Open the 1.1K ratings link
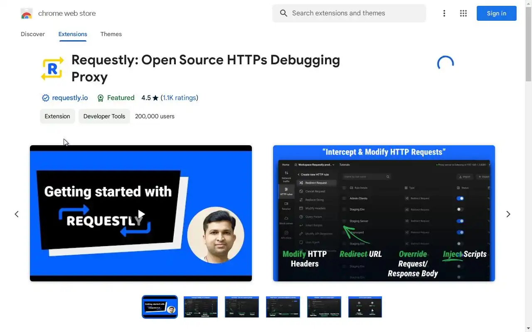532x332 pixels. (x=179, y=98)
